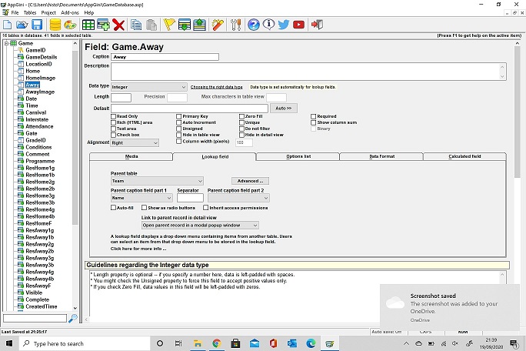The width and height of the screenshot is (526, 351).
Task: Open Google Chrome from the taskbar
Action: coord(217,343)
